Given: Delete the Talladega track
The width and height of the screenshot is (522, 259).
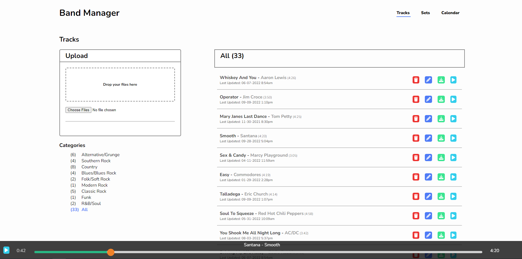Looking at the screenshot, I should pos(416,196).
